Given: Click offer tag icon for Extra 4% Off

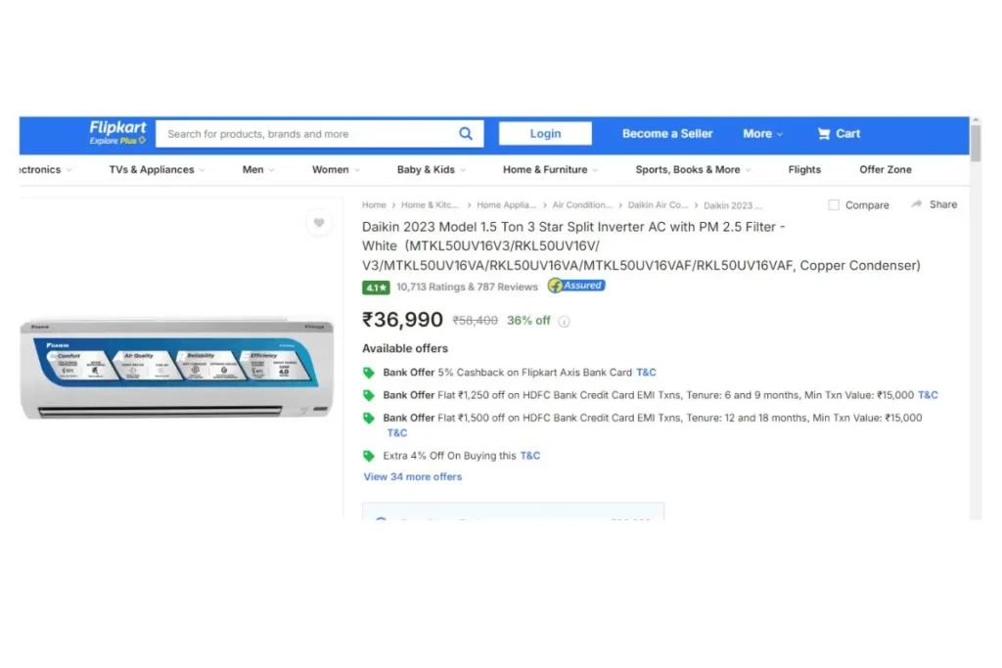Looking at the screenshot, I should (369, 456).
